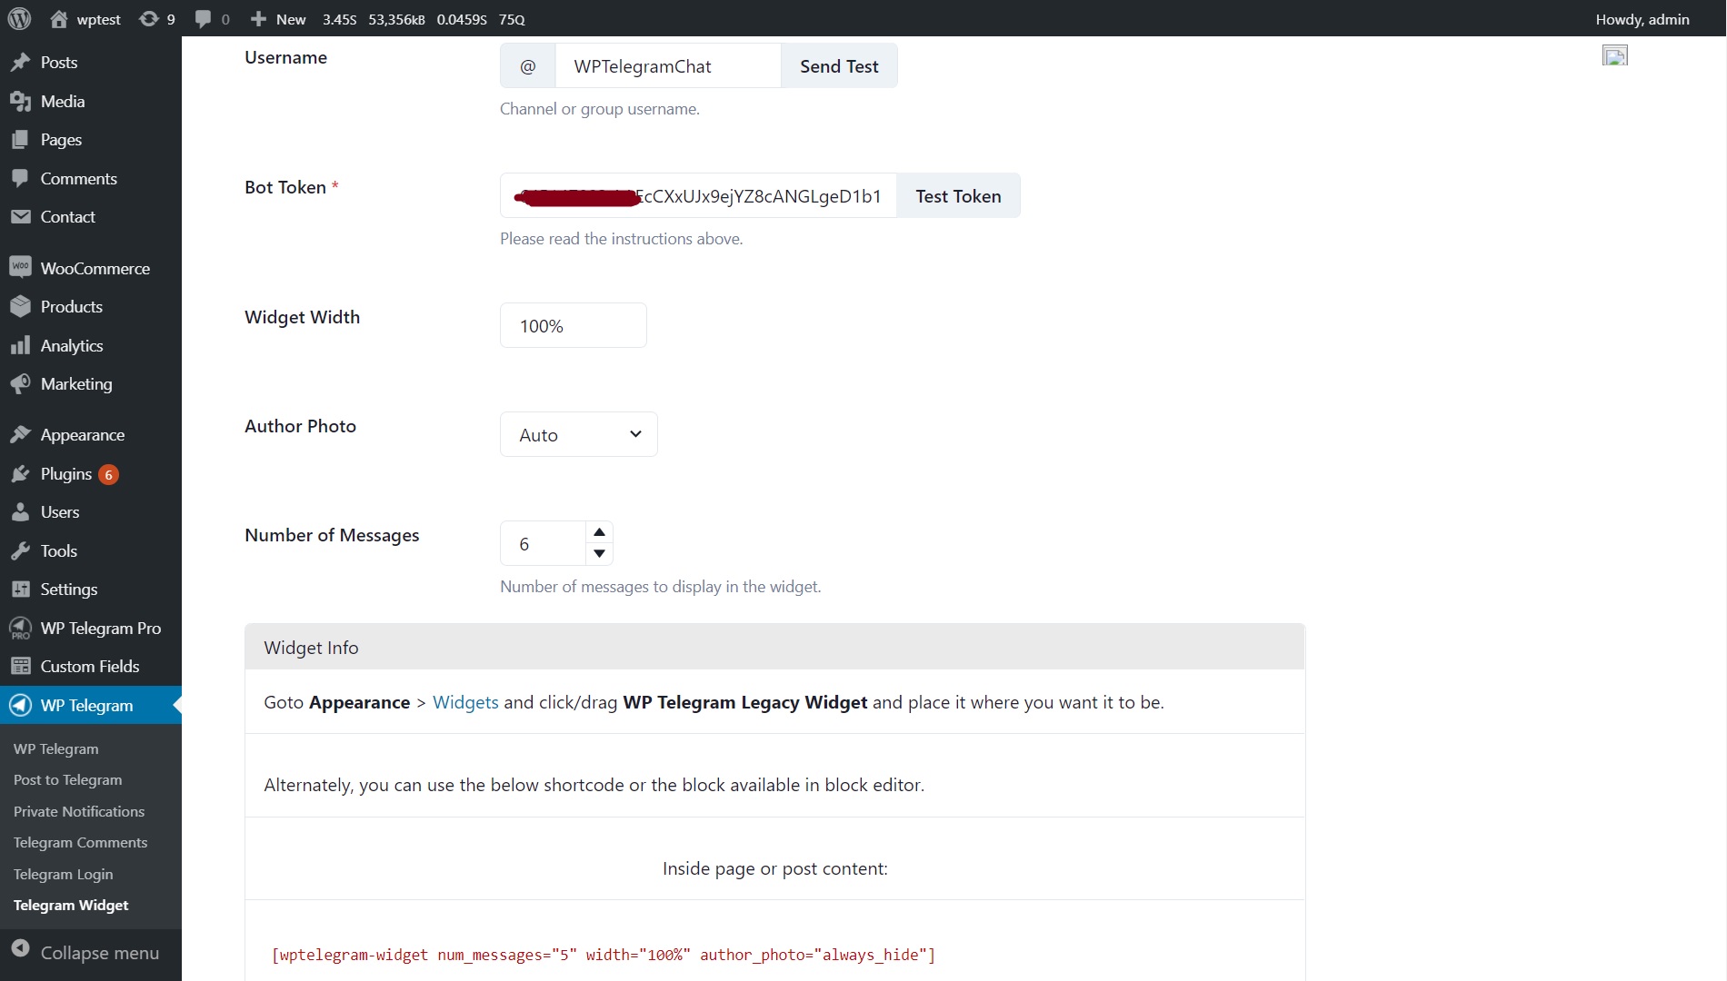This screenshot has height=981, width=1727.
Task: Click the plus New icon in admin bar
Action: (258, 18)
